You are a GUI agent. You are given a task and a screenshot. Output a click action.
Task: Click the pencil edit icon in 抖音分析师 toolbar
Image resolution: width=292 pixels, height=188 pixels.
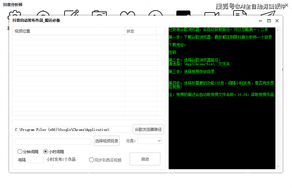click(72, 13)
